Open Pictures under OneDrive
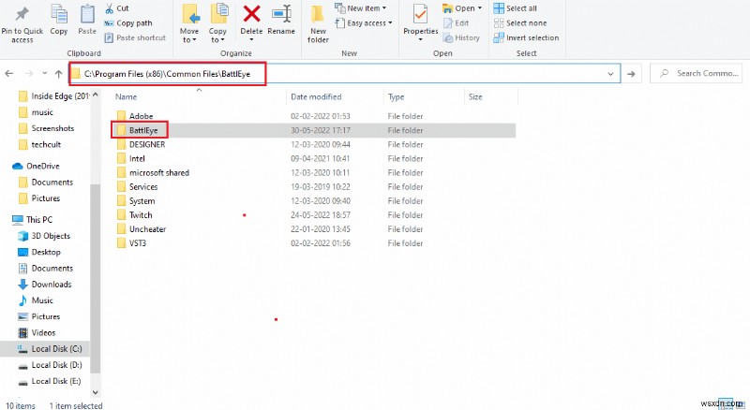The height and width of the screenshot is (410, 750). coord(39,198)
